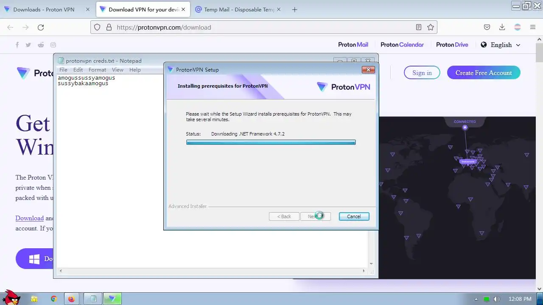Image resolution: width=543 pixels, height=305 pixels.
Task: Open Notepad View menu
Action: pos(118,70)
